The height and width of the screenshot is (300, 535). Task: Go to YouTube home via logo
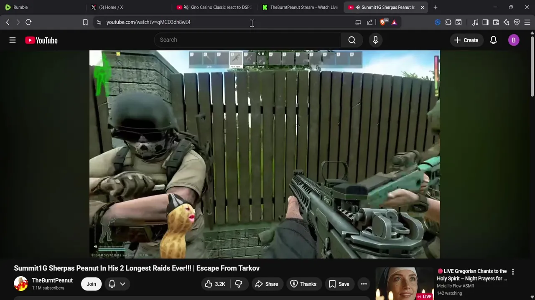coord(41,40)
